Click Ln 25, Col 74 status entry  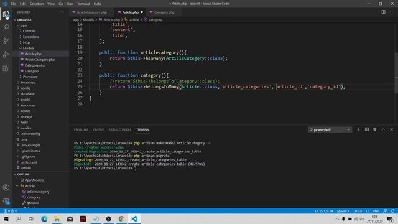point(323,211)
